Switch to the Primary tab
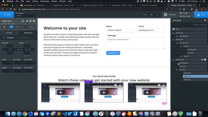Screen dimensions: 208x117 click(x=9, y=33)
